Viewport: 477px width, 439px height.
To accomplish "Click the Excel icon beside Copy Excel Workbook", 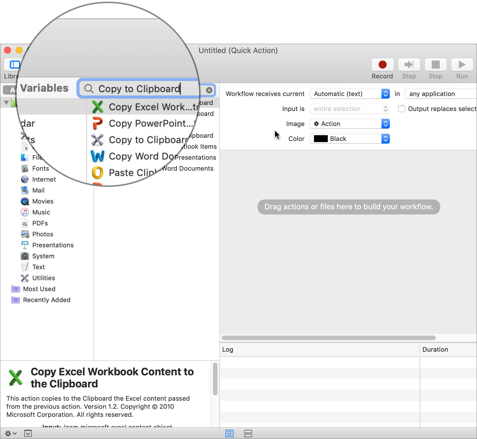I will tap(98, 107).
